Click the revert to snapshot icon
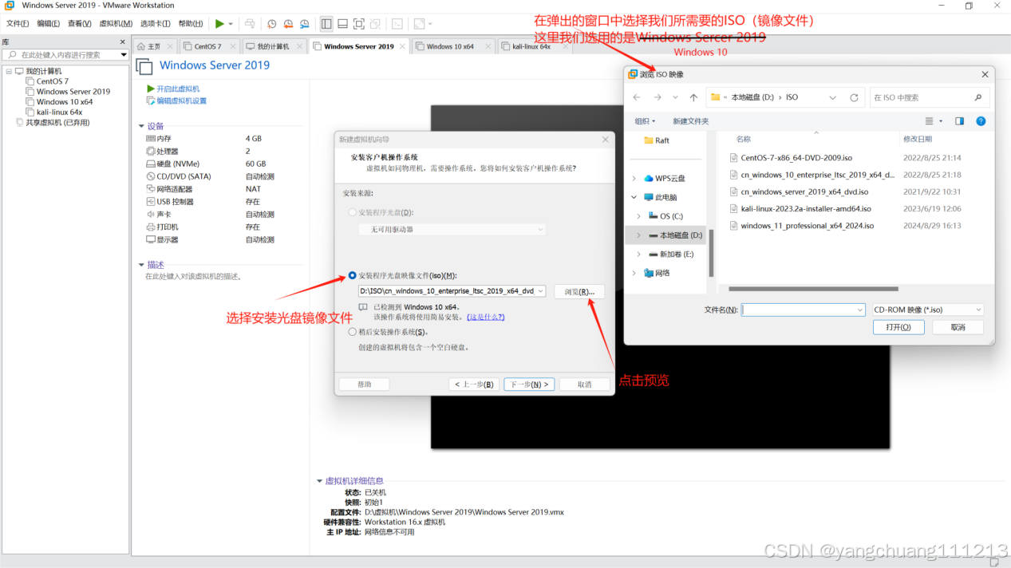Image resolution: width=1011 pixels, height=568 pixels. click(x=288, y=24)
